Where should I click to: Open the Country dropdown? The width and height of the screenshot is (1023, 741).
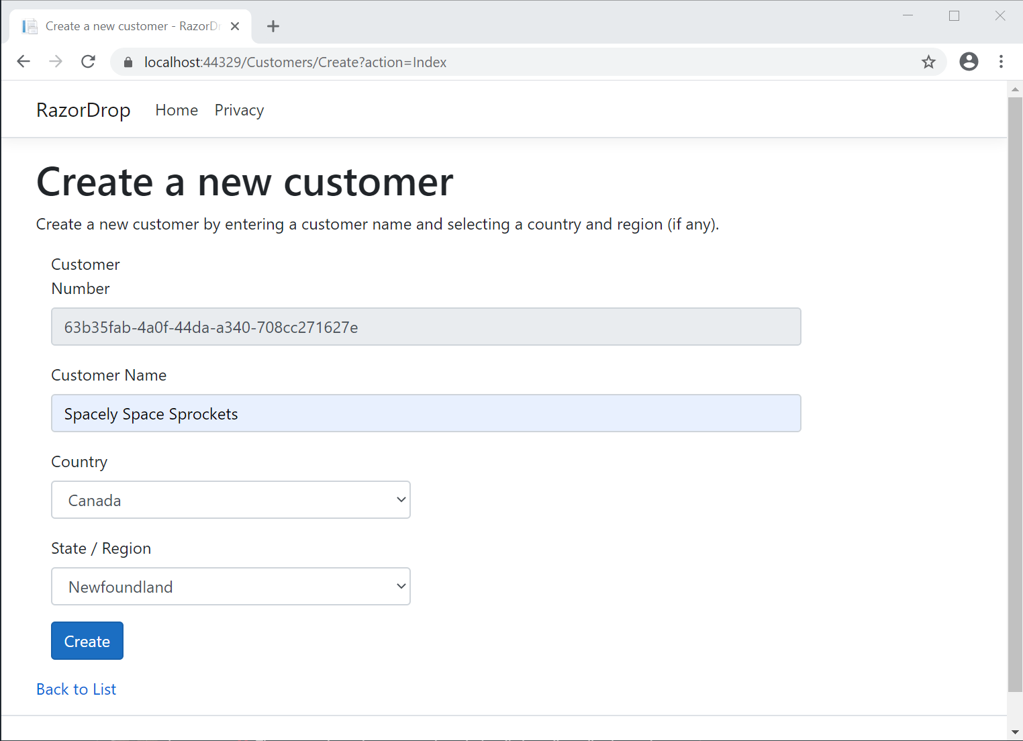pyautogui.click(x=231, y=499)
